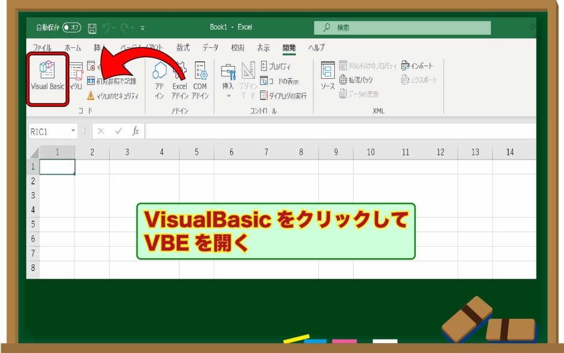Open the Visual Basic editor
The height and width of the screenshot is (353, 564).
[x=47, y=77]
